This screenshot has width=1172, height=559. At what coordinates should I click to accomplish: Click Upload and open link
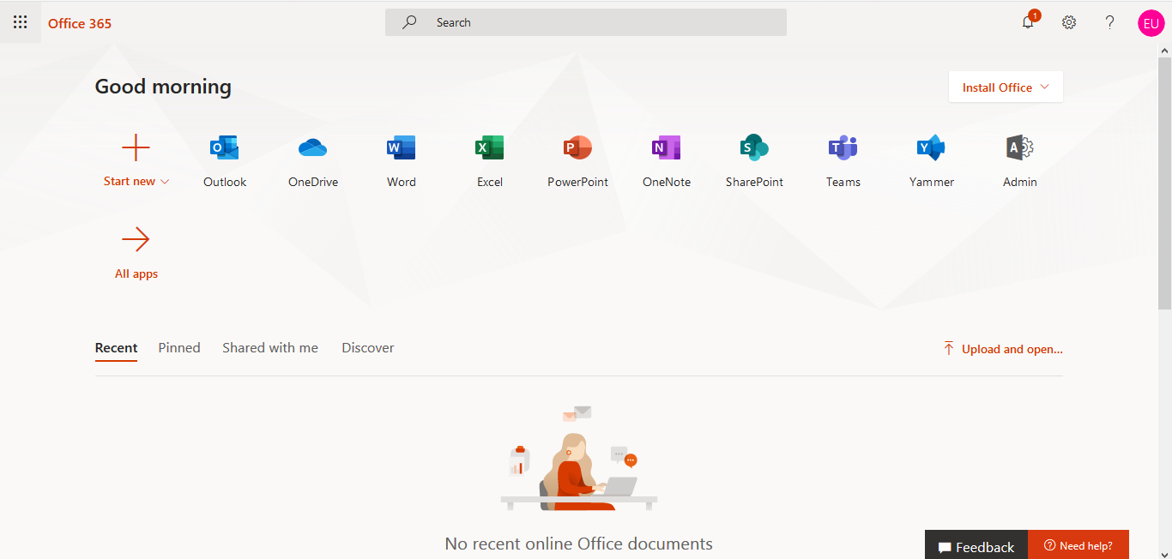[1003, 349]
